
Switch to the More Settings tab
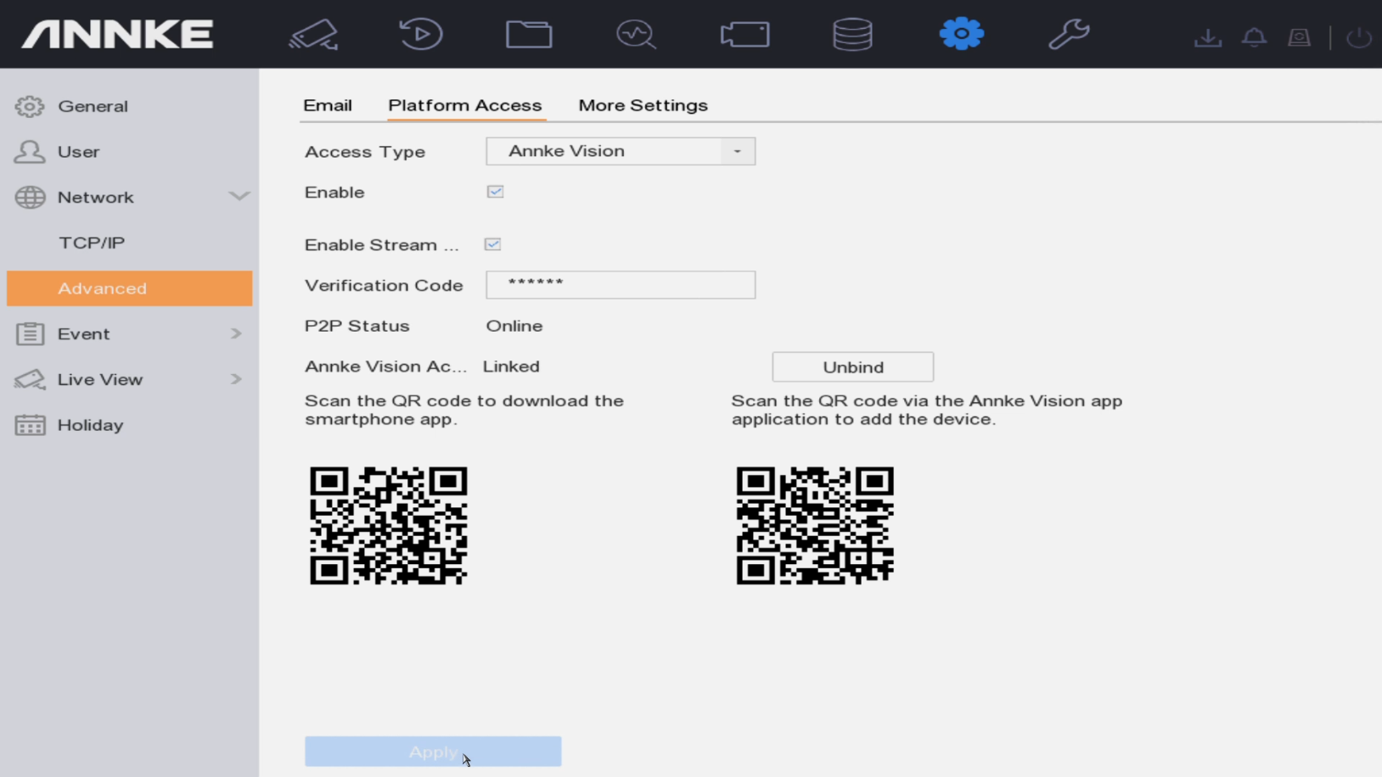[x=643, y=105]
